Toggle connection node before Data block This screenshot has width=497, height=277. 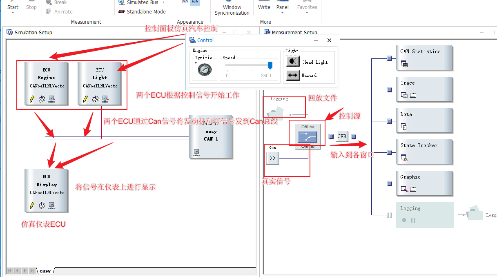click(389, 121)
